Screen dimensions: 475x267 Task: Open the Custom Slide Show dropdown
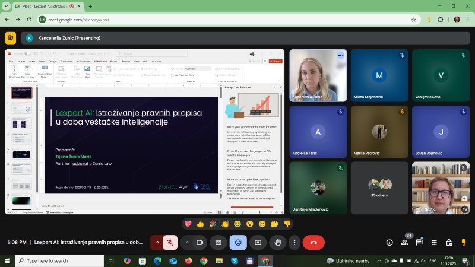click(45, 72)
